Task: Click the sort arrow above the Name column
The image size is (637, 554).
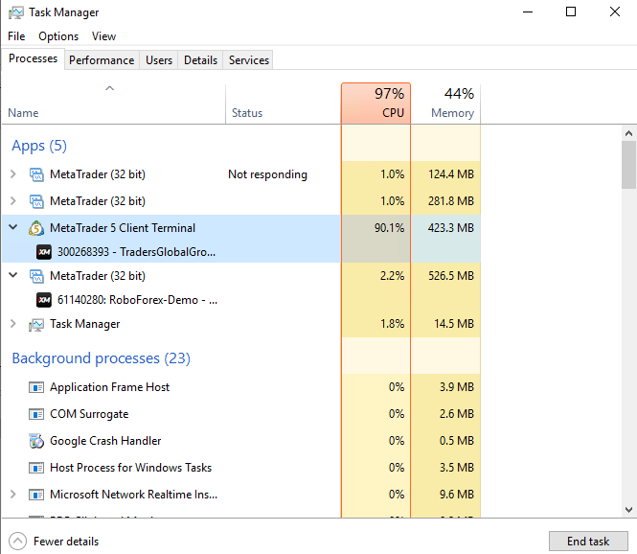Action: click(110, 88)
